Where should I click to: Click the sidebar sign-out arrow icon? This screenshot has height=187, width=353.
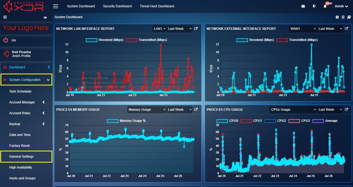coord(45,17)
